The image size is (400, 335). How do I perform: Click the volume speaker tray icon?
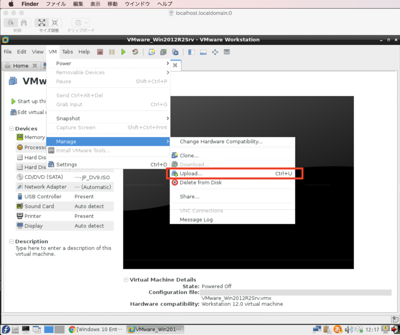[348, 330]
